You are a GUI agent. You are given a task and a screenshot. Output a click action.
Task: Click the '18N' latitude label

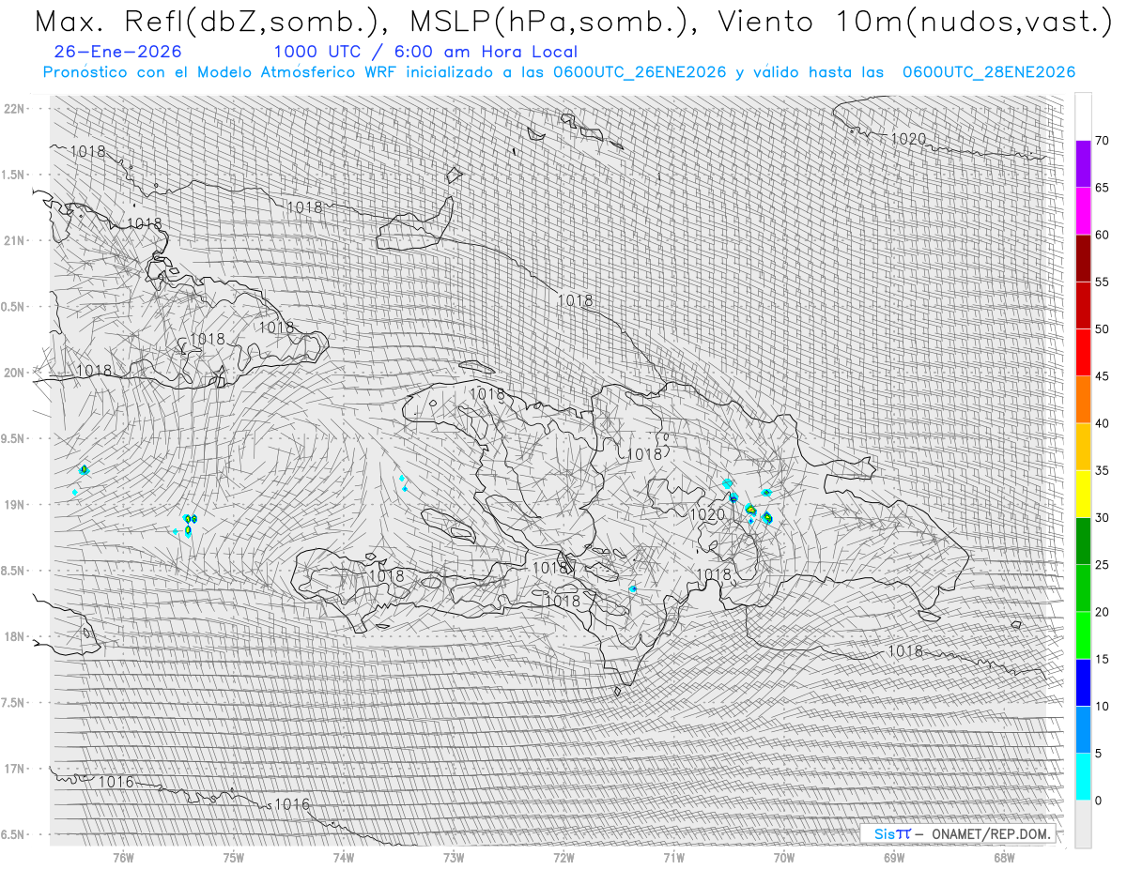[x=14, y=637]
